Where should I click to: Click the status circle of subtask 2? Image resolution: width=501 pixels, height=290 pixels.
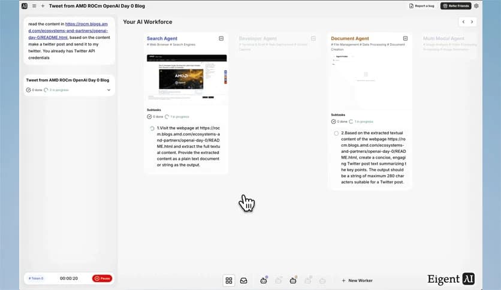[x=336, y=134]
